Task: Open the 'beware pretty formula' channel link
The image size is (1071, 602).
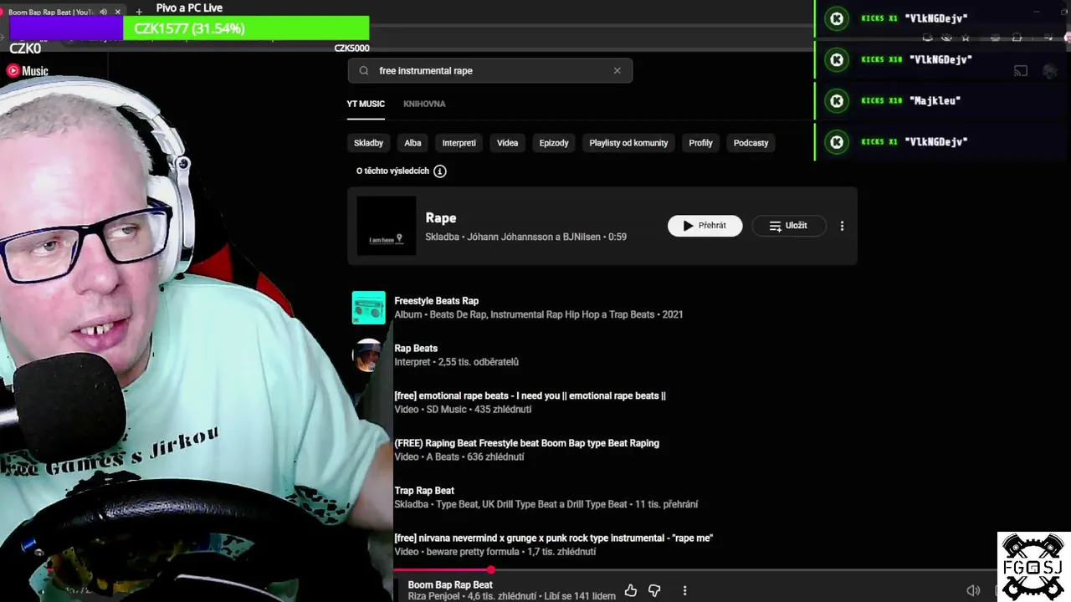Action: [473, 552]
